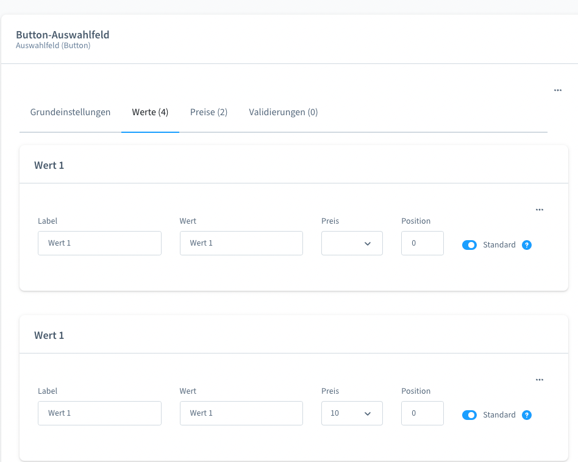
Task: Click the Standard help icon in the upper card
Action: 527,245
